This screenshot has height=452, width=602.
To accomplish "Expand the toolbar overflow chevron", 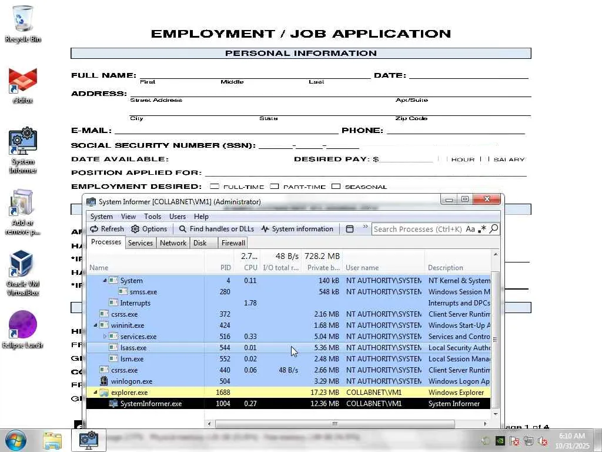I will [365, 227].
